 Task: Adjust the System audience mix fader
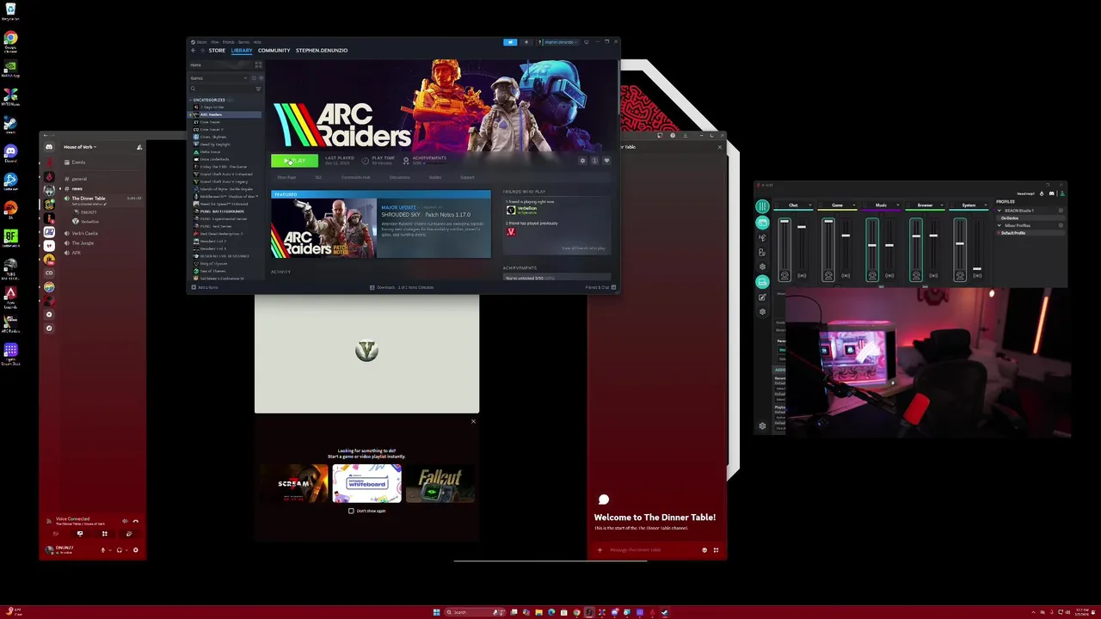pos(977,268)
